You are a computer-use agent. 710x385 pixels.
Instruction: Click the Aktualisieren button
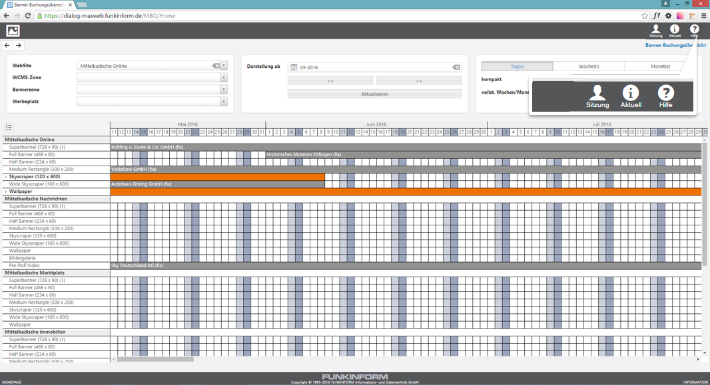(x=374, y=94)
